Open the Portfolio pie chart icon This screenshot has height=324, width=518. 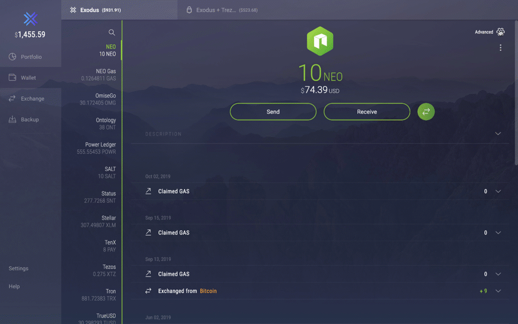click(x=12, y=56)
